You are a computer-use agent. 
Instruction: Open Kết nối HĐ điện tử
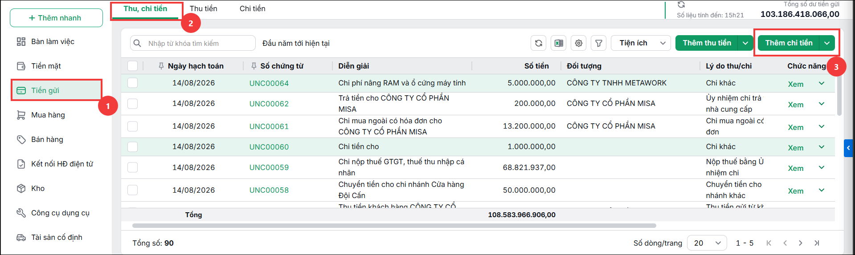55,164
